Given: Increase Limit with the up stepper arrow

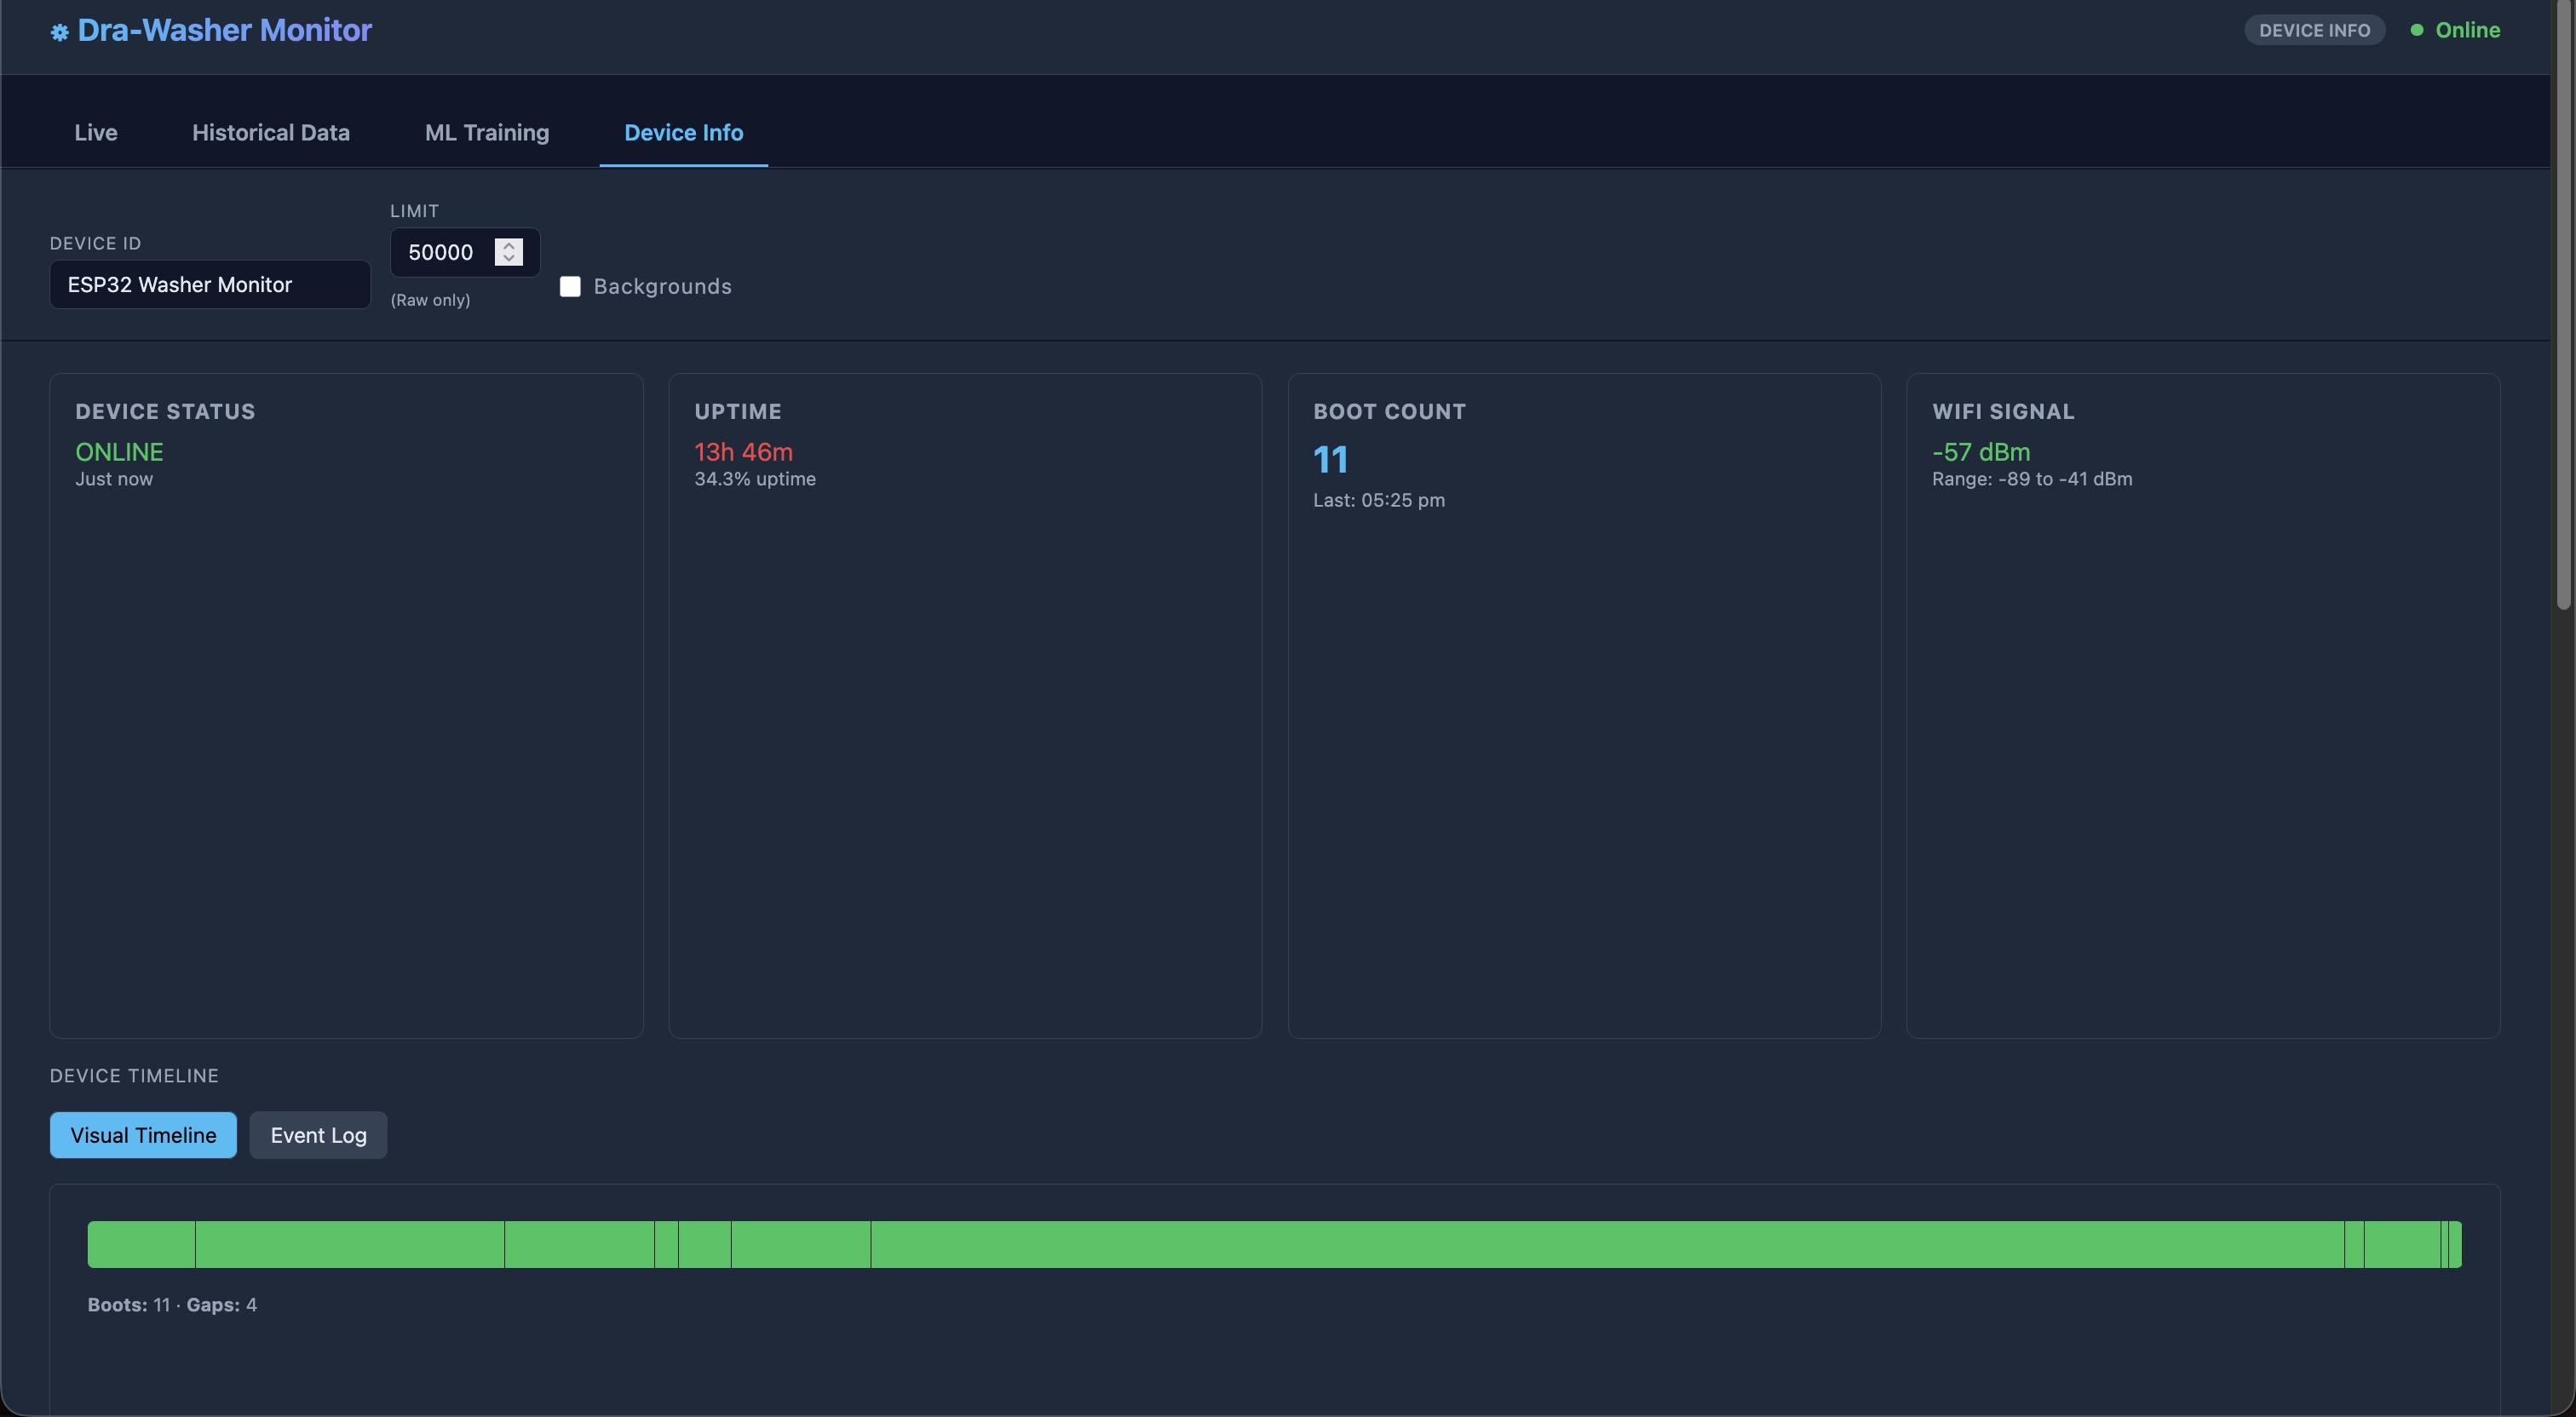Looking at the screenshot, I should (509, 245).
